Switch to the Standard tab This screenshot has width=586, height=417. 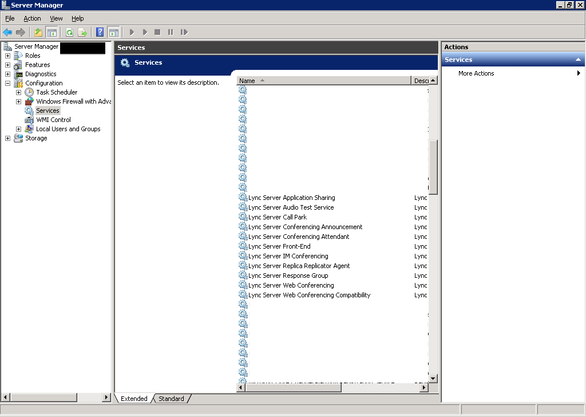171,399
